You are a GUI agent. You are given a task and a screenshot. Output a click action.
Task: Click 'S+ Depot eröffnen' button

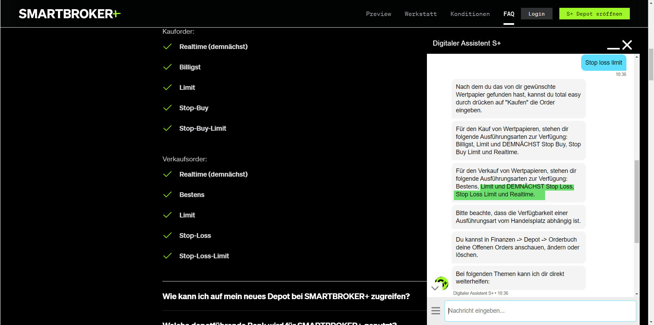[x=594, y=14]
